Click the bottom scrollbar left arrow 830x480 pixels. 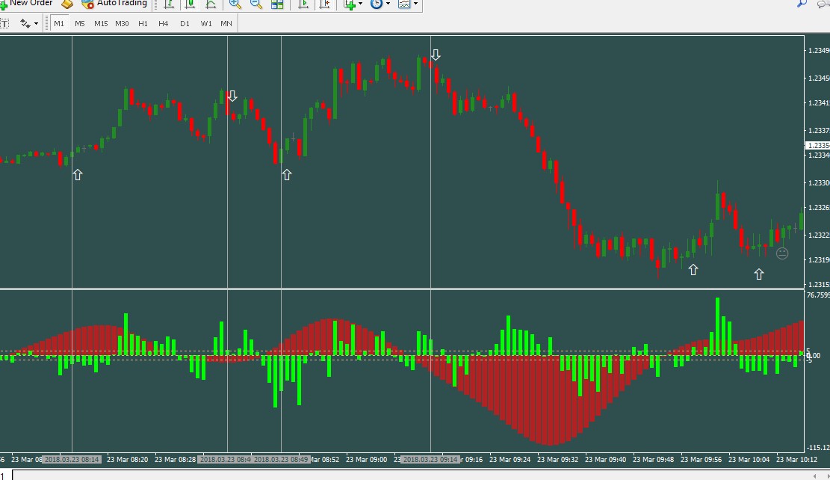tap(814, 476)
